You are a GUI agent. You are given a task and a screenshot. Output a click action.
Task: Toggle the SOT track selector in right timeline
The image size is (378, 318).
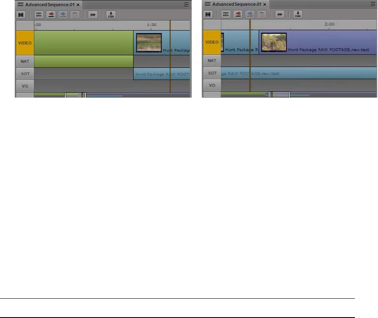(212, 73)
